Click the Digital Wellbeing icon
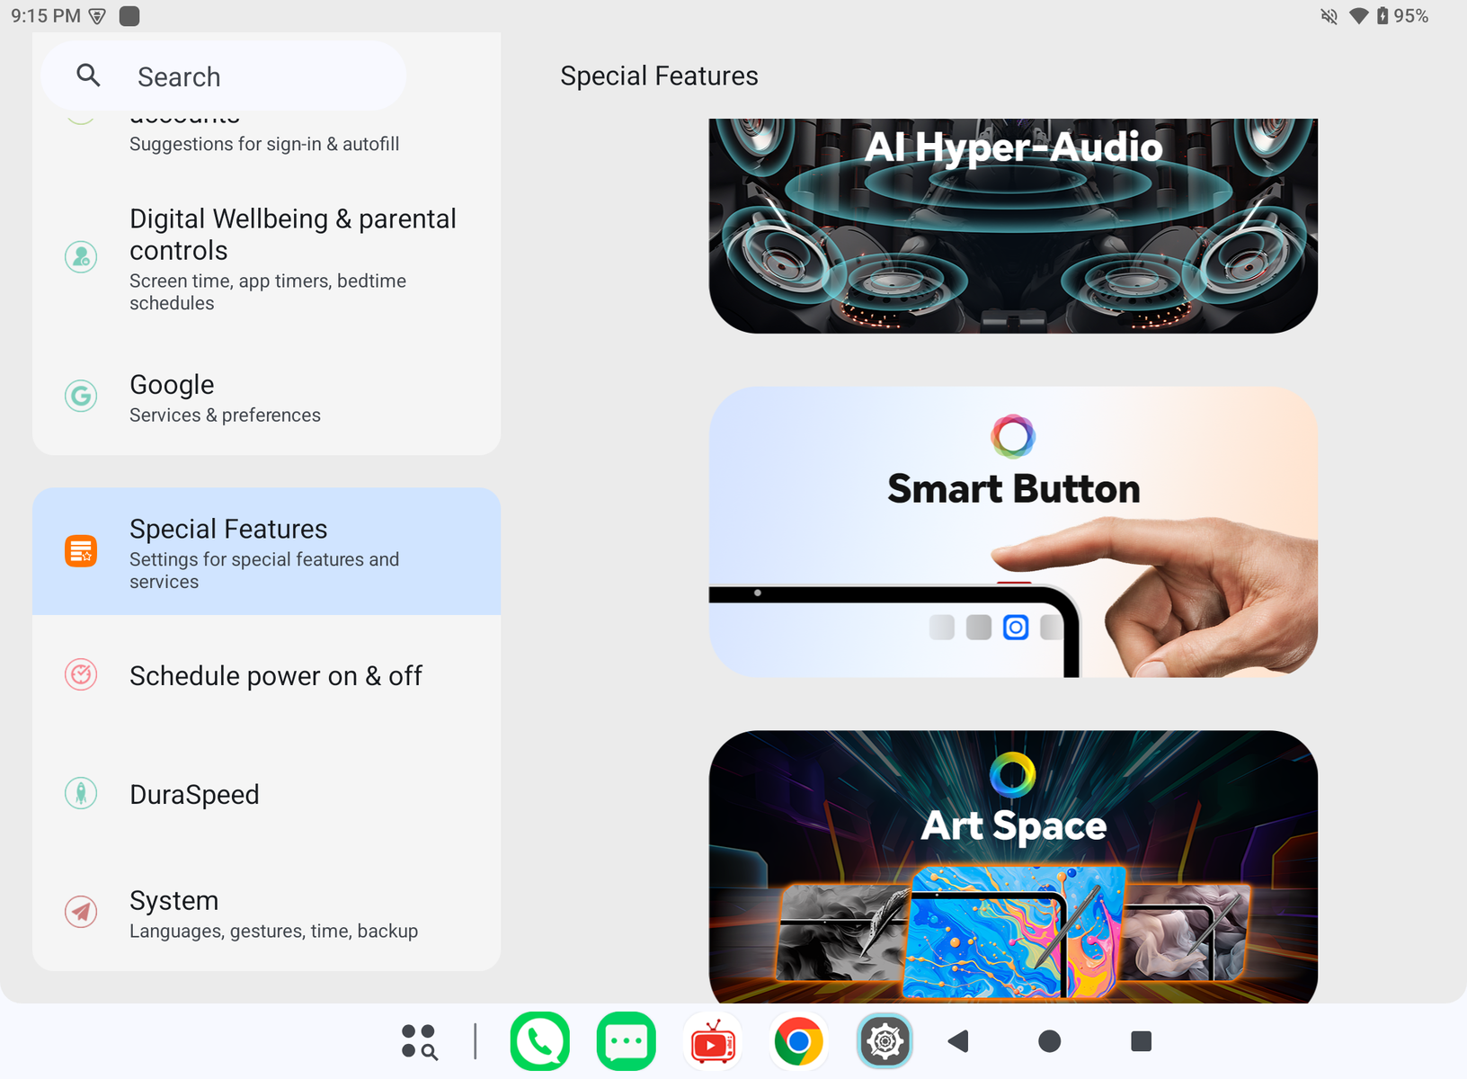 coord(81,257)
